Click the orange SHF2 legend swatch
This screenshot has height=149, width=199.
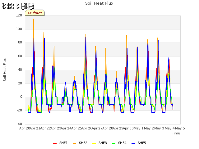[75, 143]
